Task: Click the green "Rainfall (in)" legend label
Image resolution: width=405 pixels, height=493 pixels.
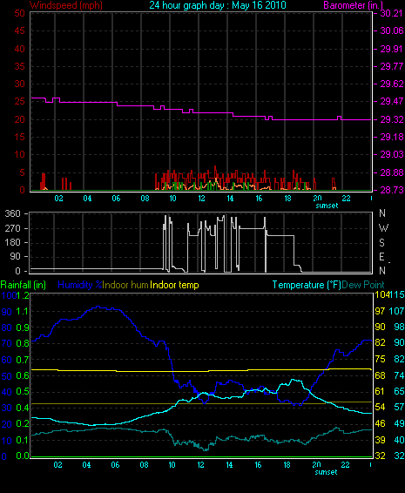Action: [24, 285]
